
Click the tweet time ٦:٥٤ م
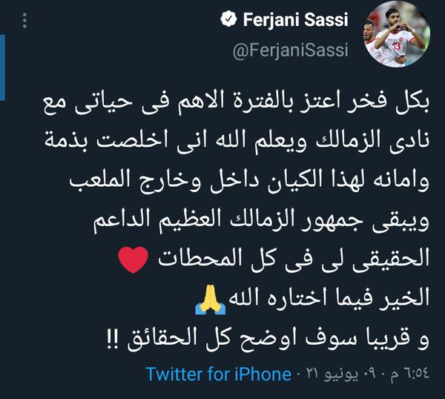(411, 374)
